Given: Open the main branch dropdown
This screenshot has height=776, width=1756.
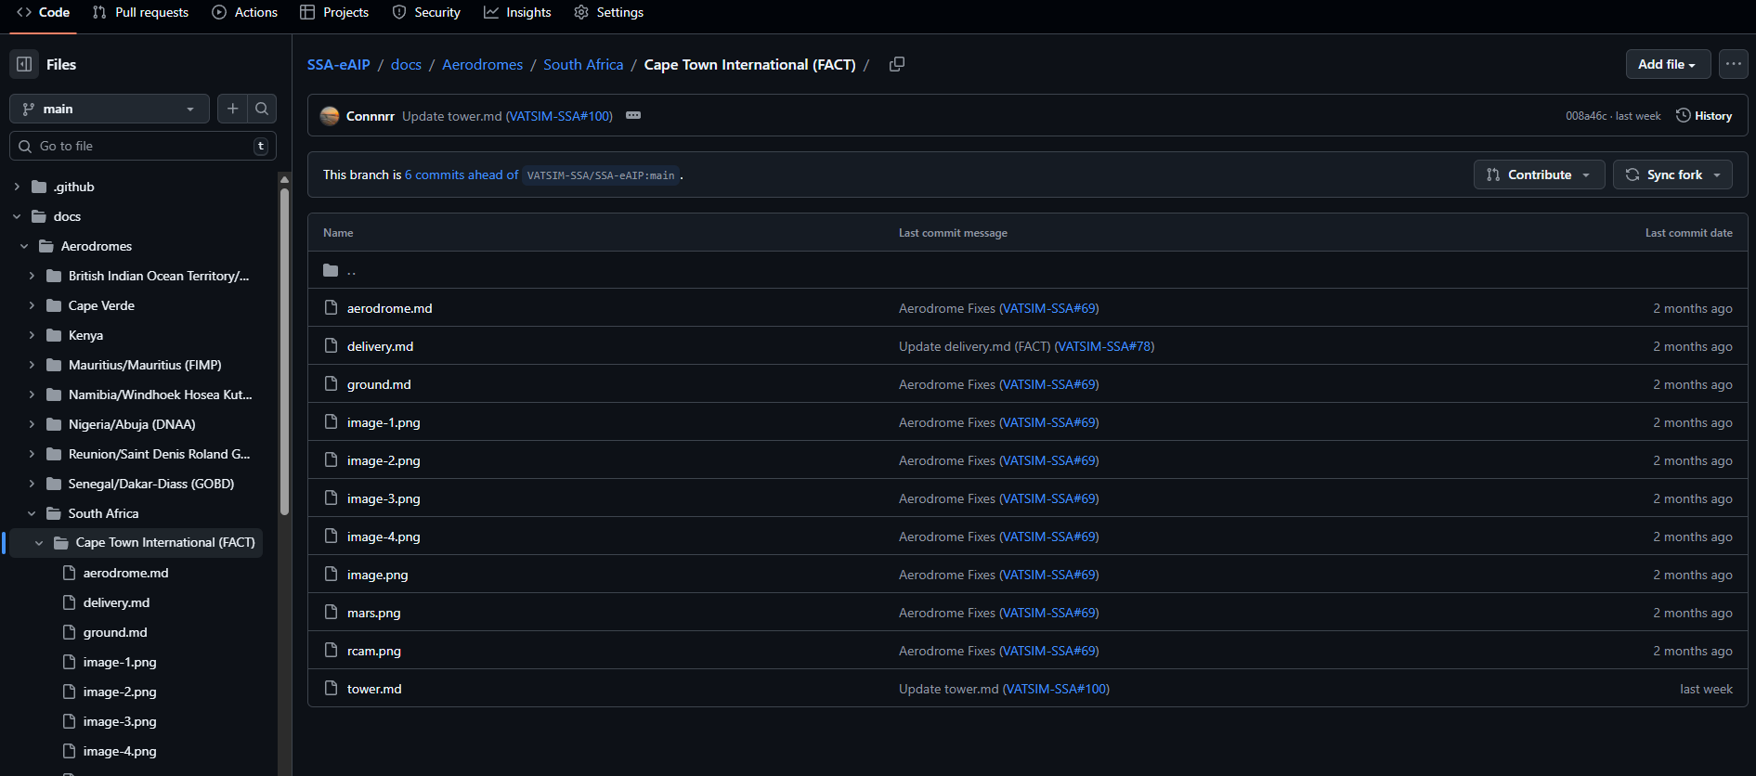Looking at the screenshot, I should 110,109.
